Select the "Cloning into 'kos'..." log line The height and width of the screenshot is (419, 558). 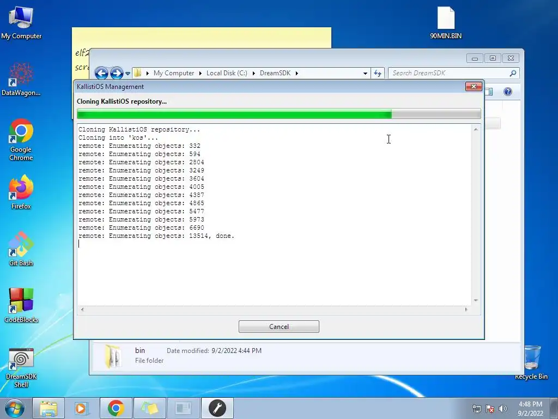click(118, 137)
